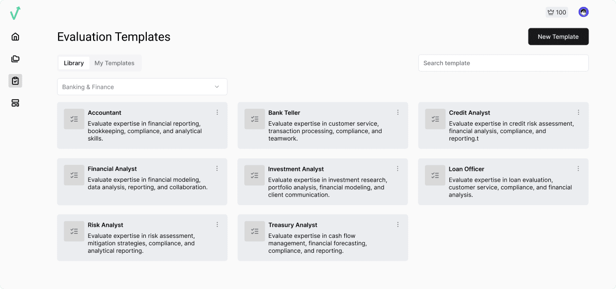Open options menu for the Bank Teller template
The image size is (616, 289).
[398, 112]
